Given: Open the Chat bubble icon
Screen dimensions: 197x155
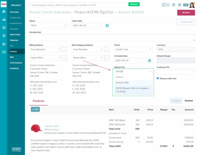Looking at the screenshot, I should pyautogui.click(x=166, y=5).
